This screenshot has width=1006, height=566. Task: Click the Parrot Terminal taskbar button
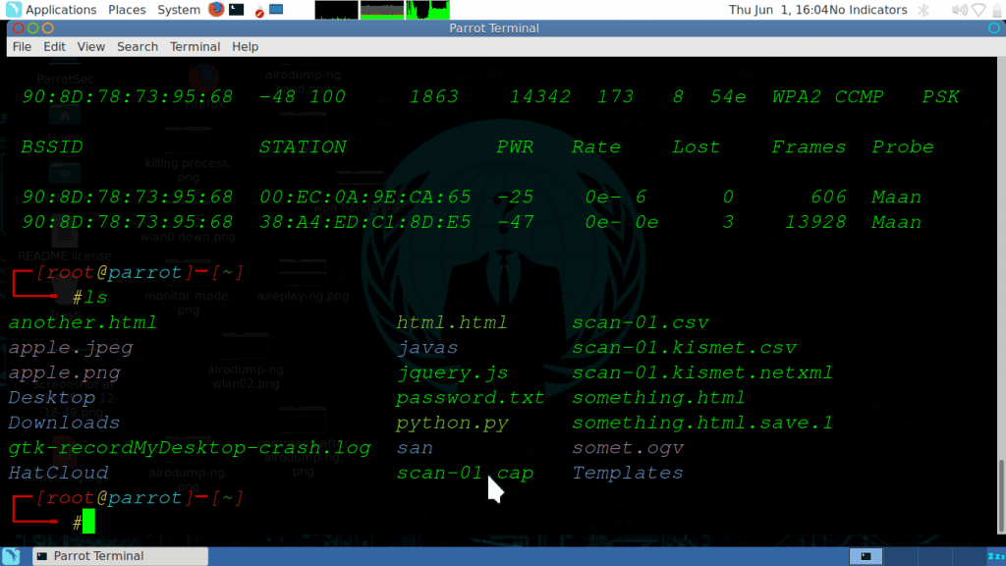coord(120,556)
